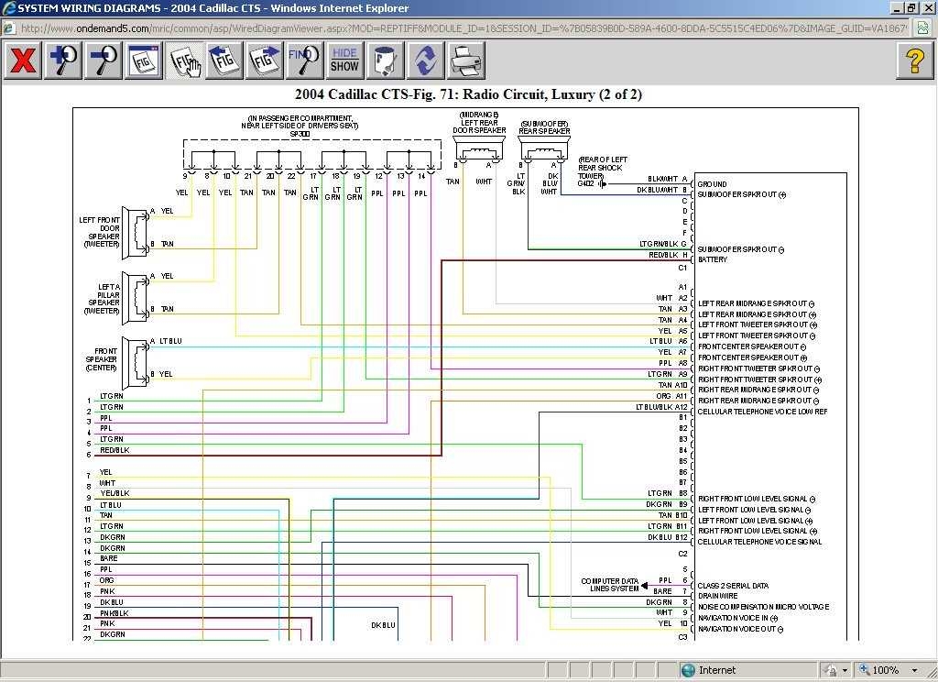
Task: Toggle the HIDE SHOW display option
Action: click(344, 60)
